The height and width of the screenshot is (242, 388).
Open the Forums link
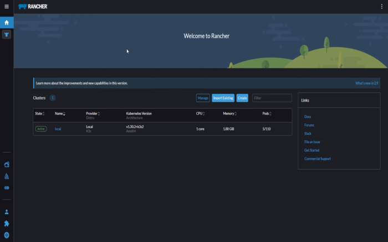coord(309,125)
